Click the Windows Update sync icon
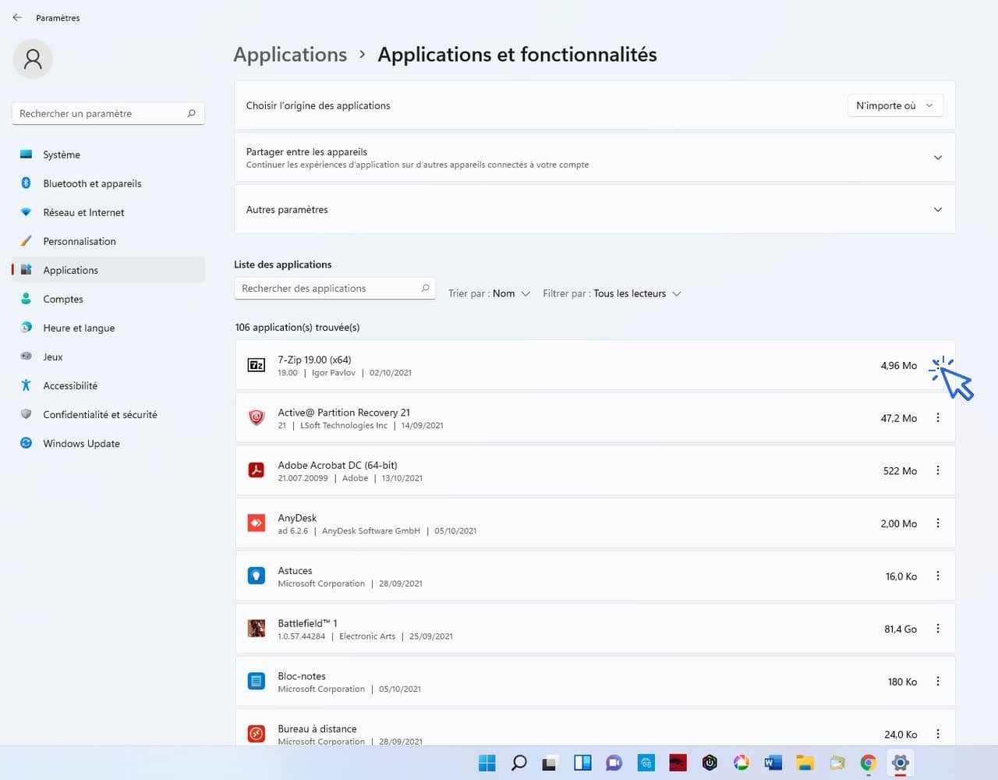This screenshot has width=998, height=780. click(x=27, y=443)
